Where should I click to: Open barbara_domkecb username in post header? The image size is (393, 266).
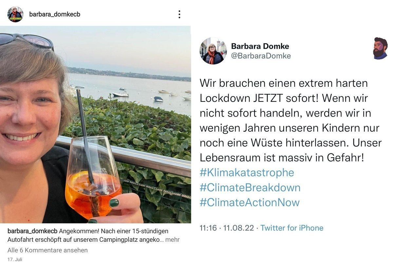click(55, 14)
